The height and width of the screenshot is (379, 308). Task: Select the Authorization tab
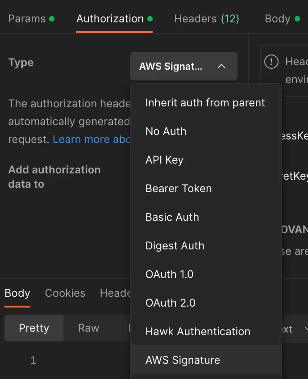click(x=114, y=19)
